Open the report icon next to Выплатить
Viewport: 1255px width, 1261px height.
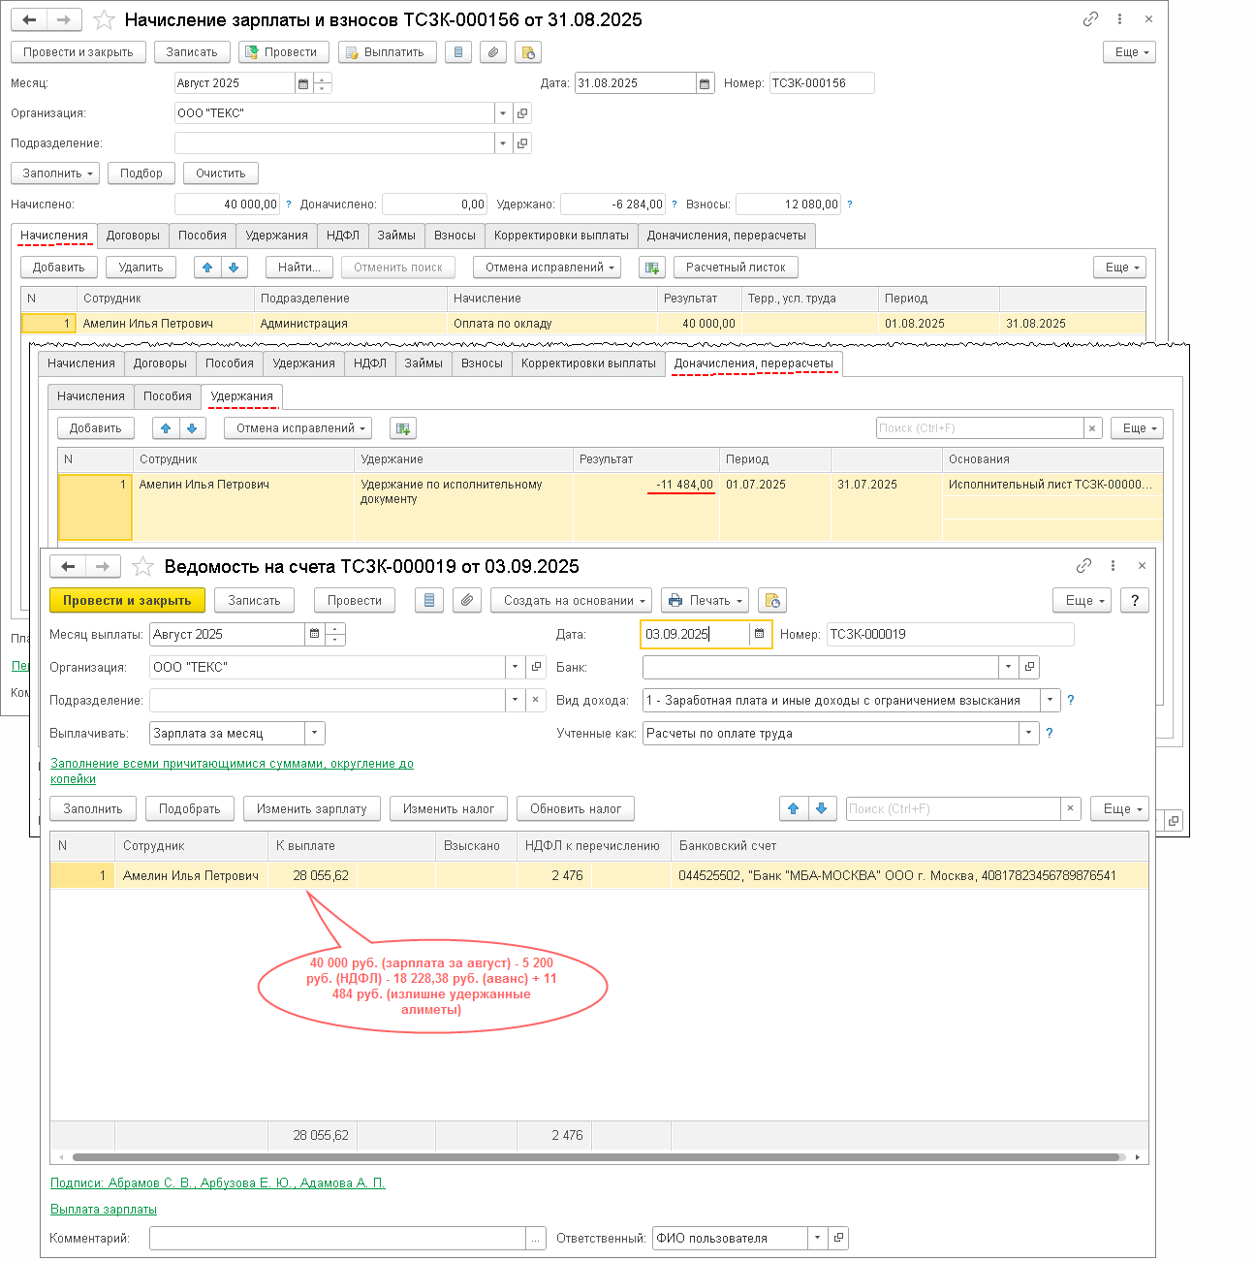(x=458, y=52)
